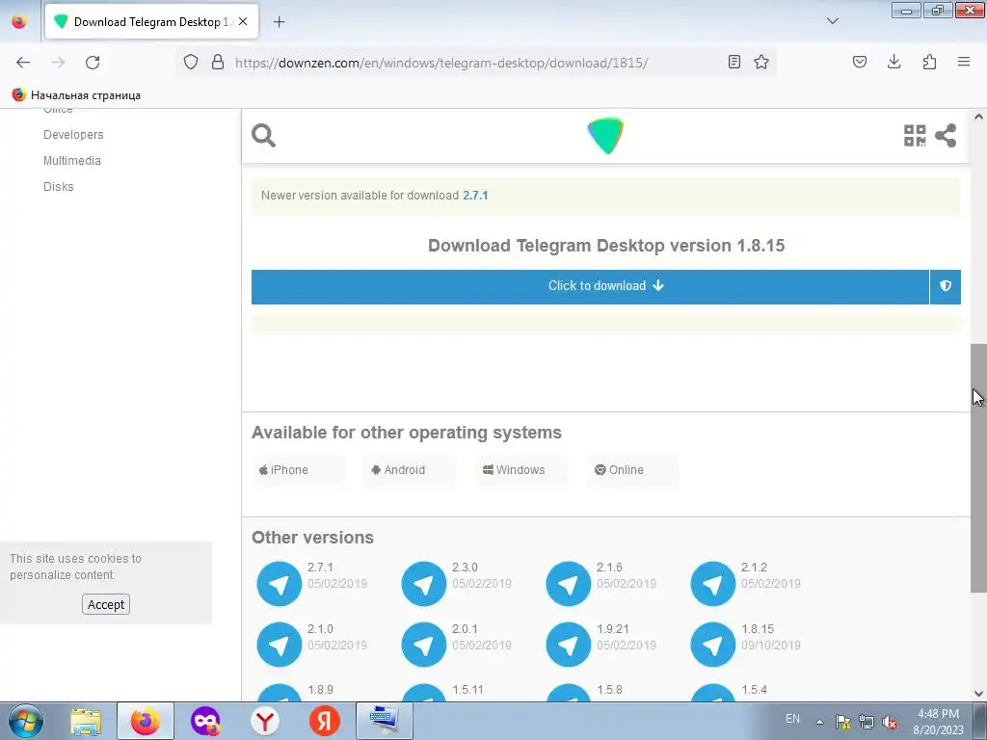The width and height of the screenshot is (987, 740).
Task: Close the Download Telegram Desktop tab
Action: 243,21
